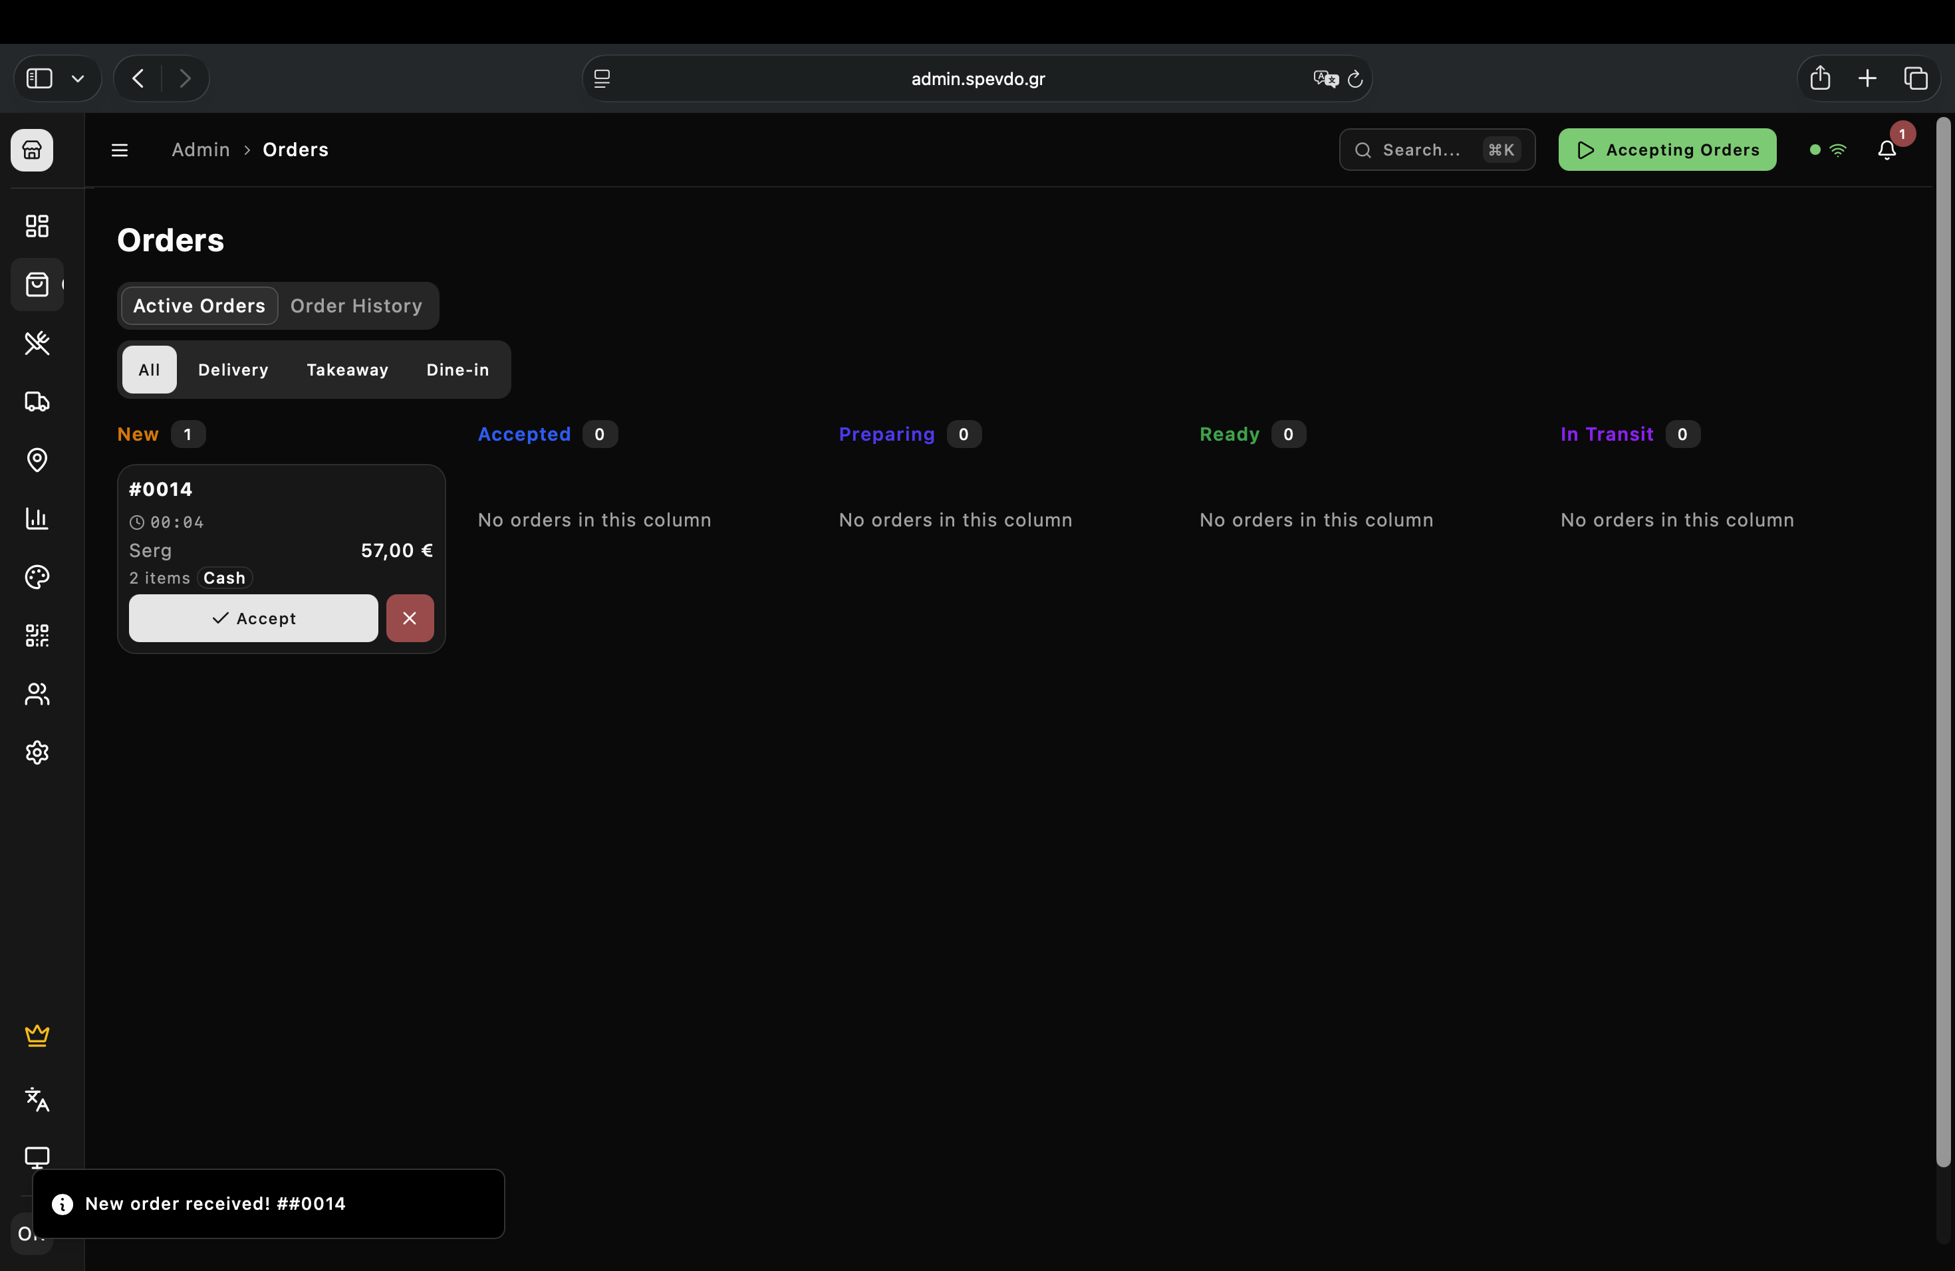Open the bar chart analytics icon
This screenshot has width=1955, height=1271.
pyautogui.click(x=37, y=518)
